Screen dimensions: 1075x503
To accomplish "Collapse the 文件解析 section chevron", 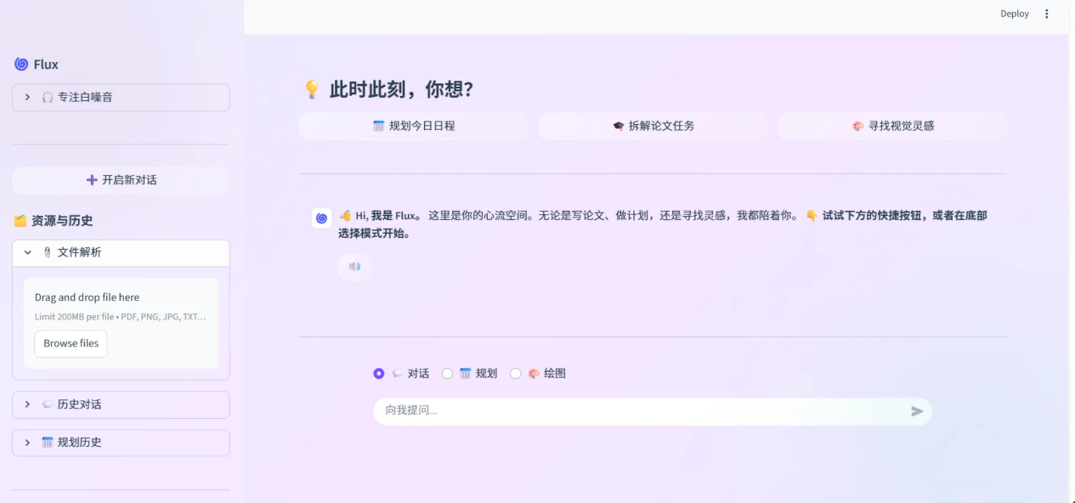I will [x=27, y=252].
